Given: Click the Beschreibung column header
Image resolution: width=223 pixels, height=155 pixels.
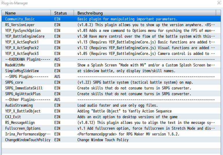Looking at the screenshot, I should point(145,13).
